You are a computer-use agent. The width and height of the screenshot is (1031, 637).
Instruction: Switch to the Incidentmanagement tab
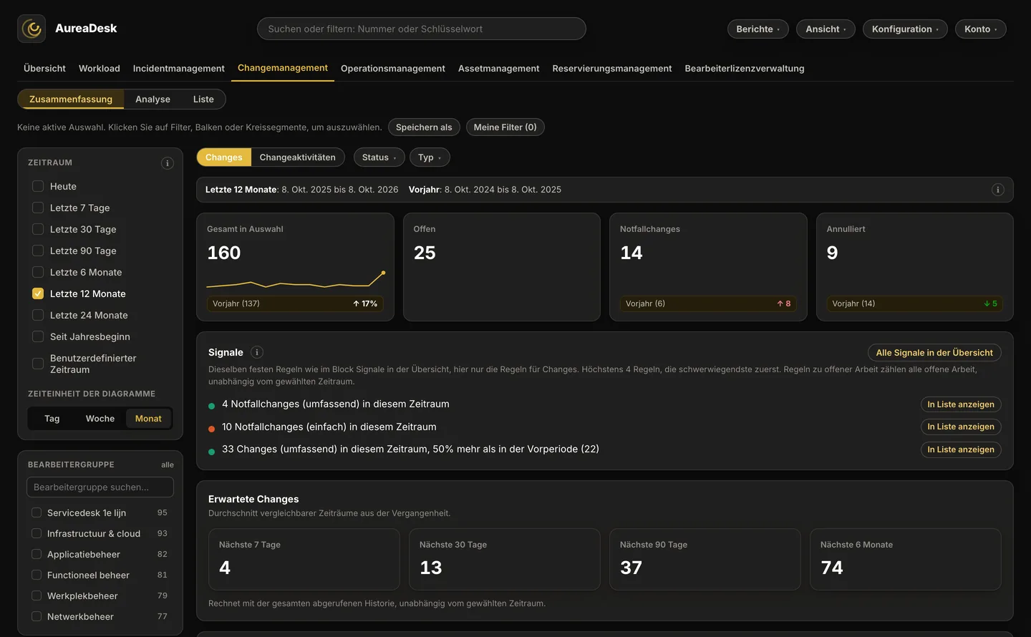click(x=179, y=68)
